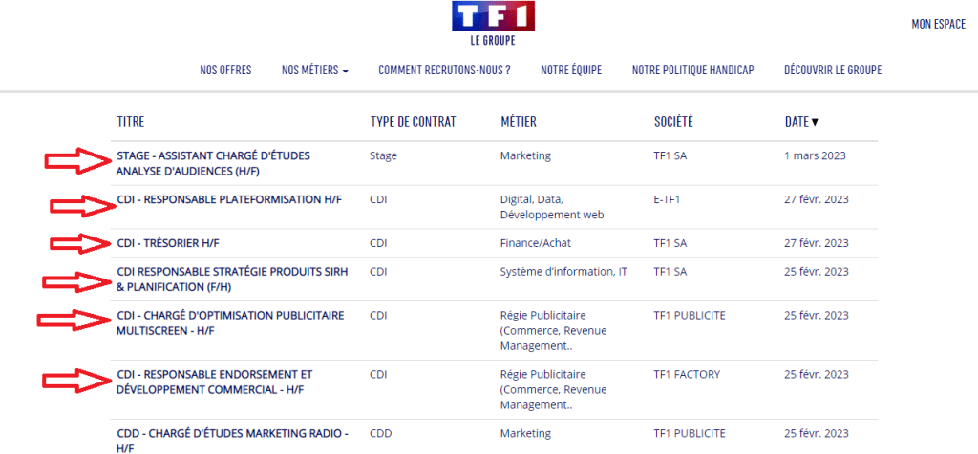Image resolution: width=978 pixels, height=454 pixels.
Task: Open CDD Chargé d'Études Marketing Radio offer
Action: tap(232, 441)
